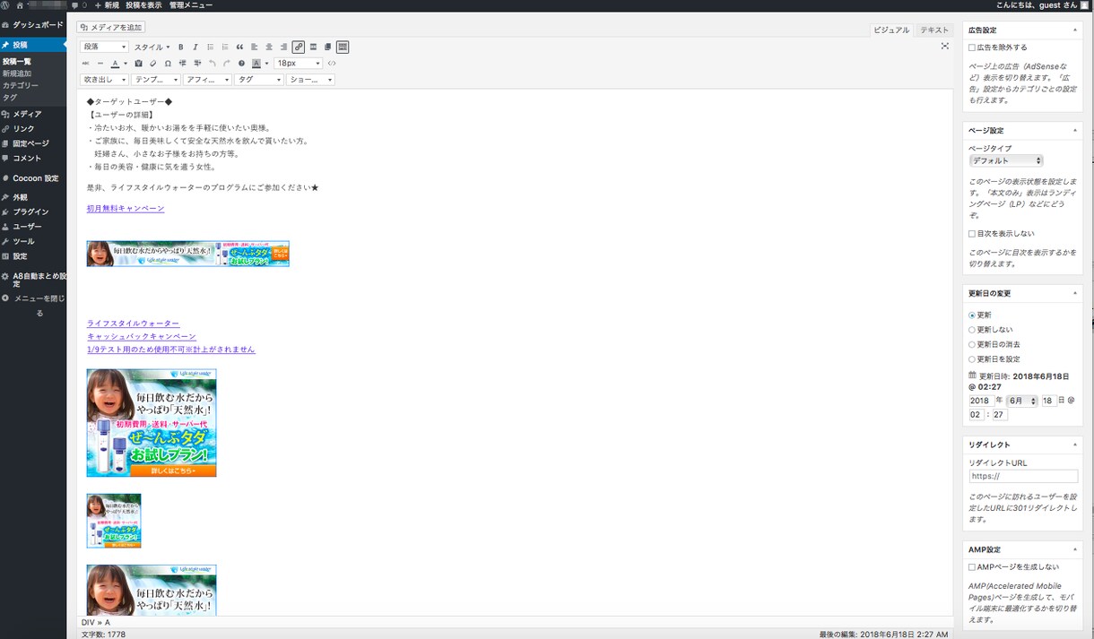Click the insert/edit link icon

299,47
